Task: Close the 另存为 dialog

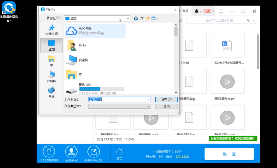Action: (x=175, y=10)
